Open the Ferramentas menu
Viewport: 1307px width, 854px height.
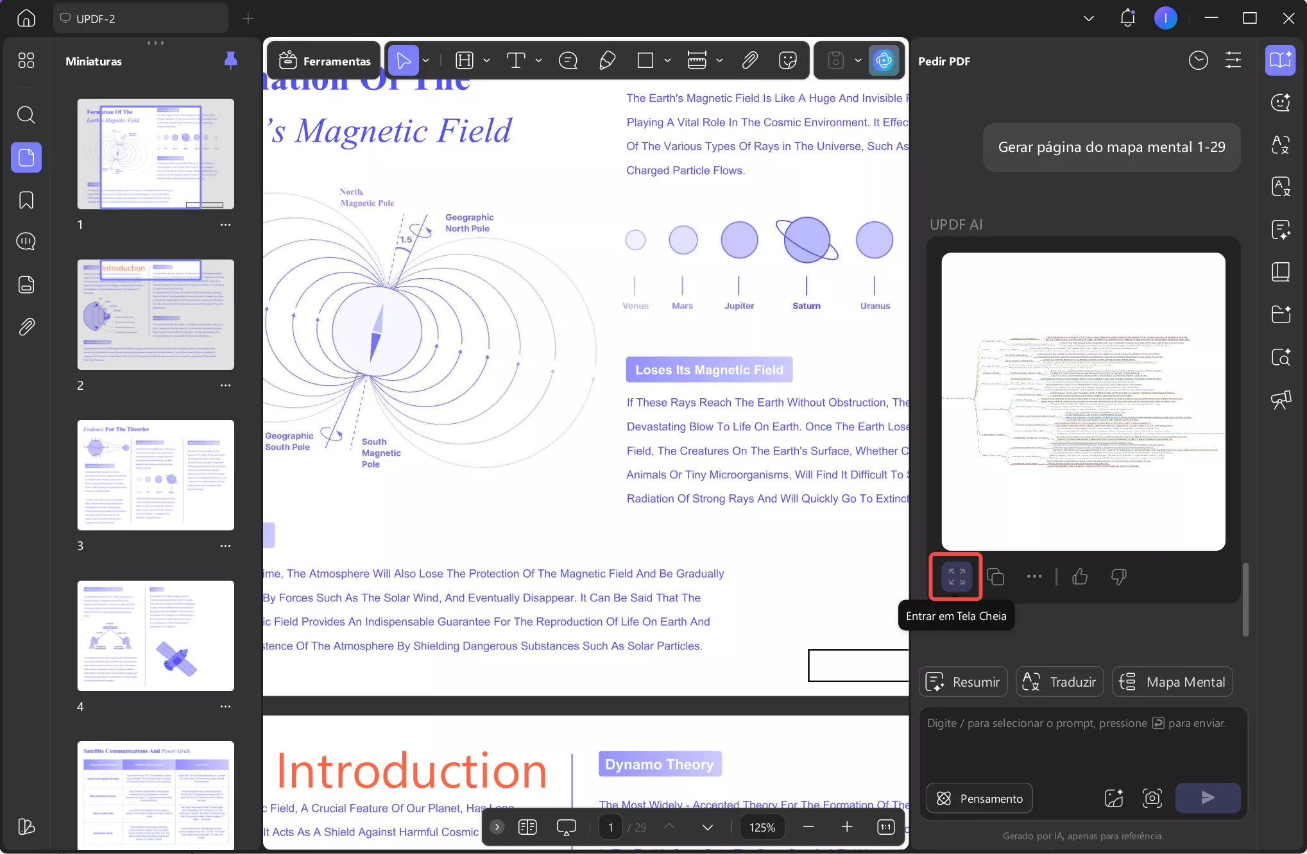pyautogui.click(x=325, y=61)
